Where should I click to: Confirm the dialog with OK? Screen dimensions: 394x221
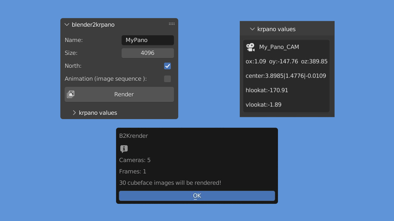[197, 196]
